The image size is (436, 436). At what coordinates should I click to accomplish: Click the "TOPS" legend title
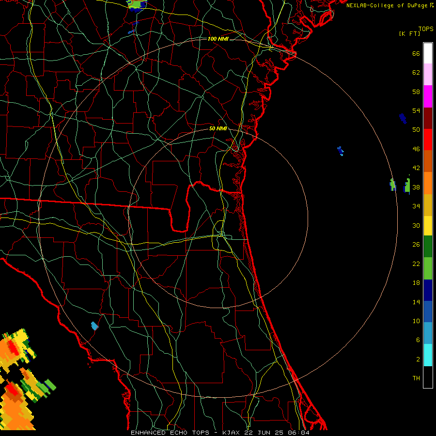point(426,29)
